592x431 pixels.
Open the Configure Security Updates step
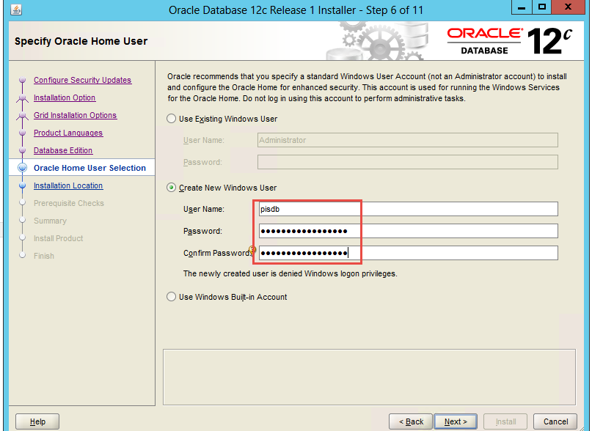pyautogui.click(x=82, y=81)
